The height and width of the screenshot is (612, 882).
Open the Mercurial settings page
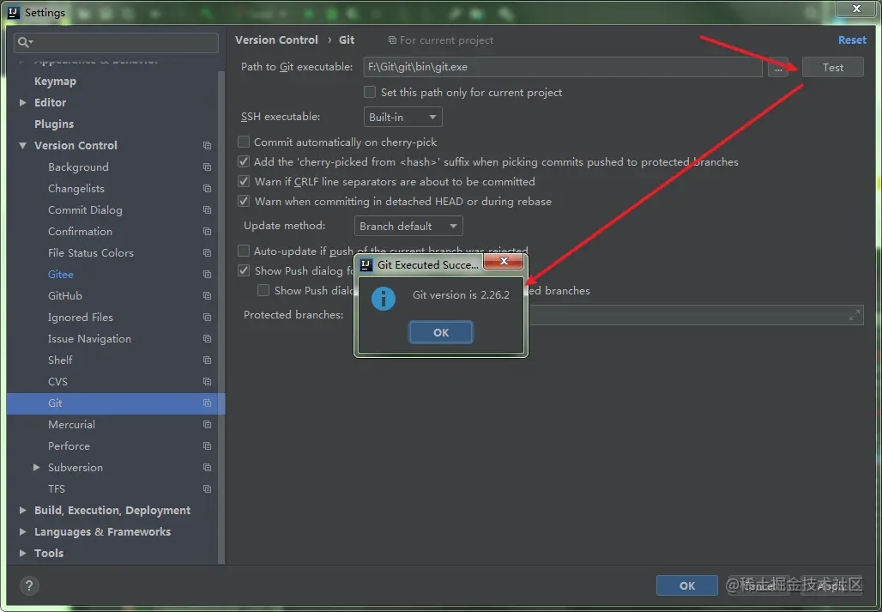pyautogui.click(x=71, y=424)
